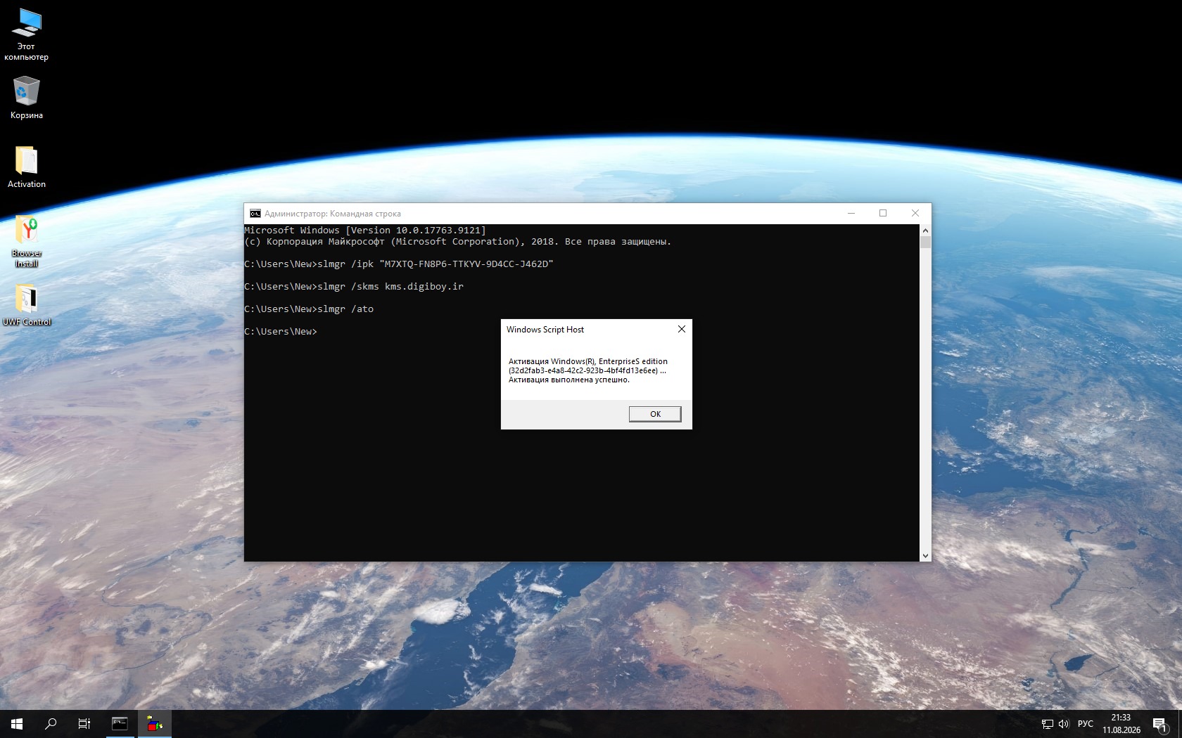Close the Windows Script Host dialog

681,329
